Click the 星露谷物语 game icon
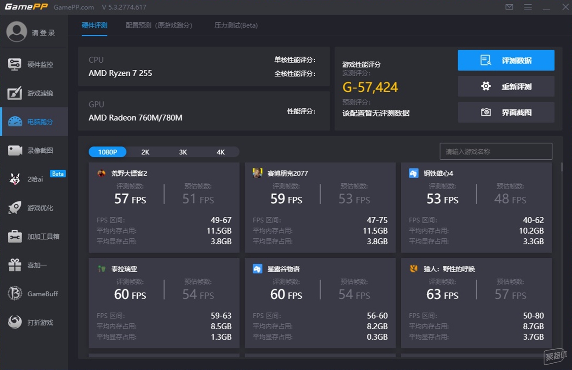The image size is (572, 370). (257, 269)
